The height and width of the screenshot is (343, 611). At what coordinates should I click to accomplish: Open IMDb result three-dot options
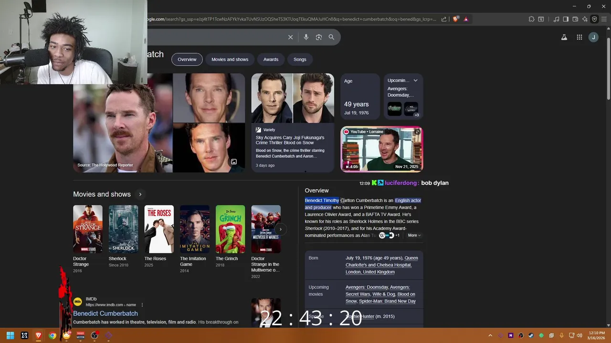[x=142, y=305]
